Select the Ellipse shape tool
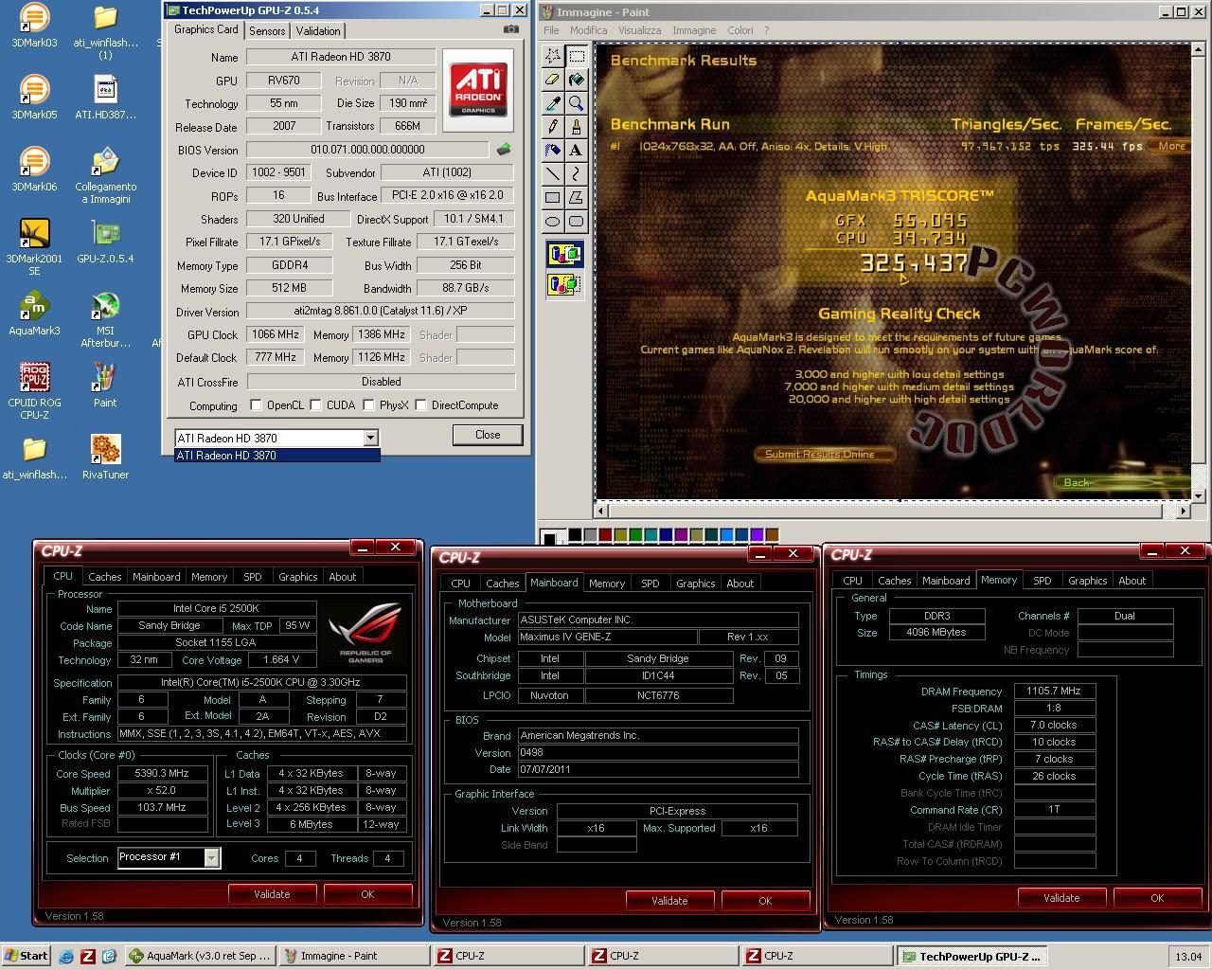This screenshot has height=970, width=1212. pyautogui.click(x=553, y=222)
